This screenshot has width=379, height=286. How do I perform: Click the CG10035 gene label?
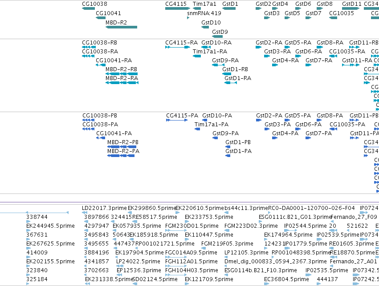coord(342,13)
